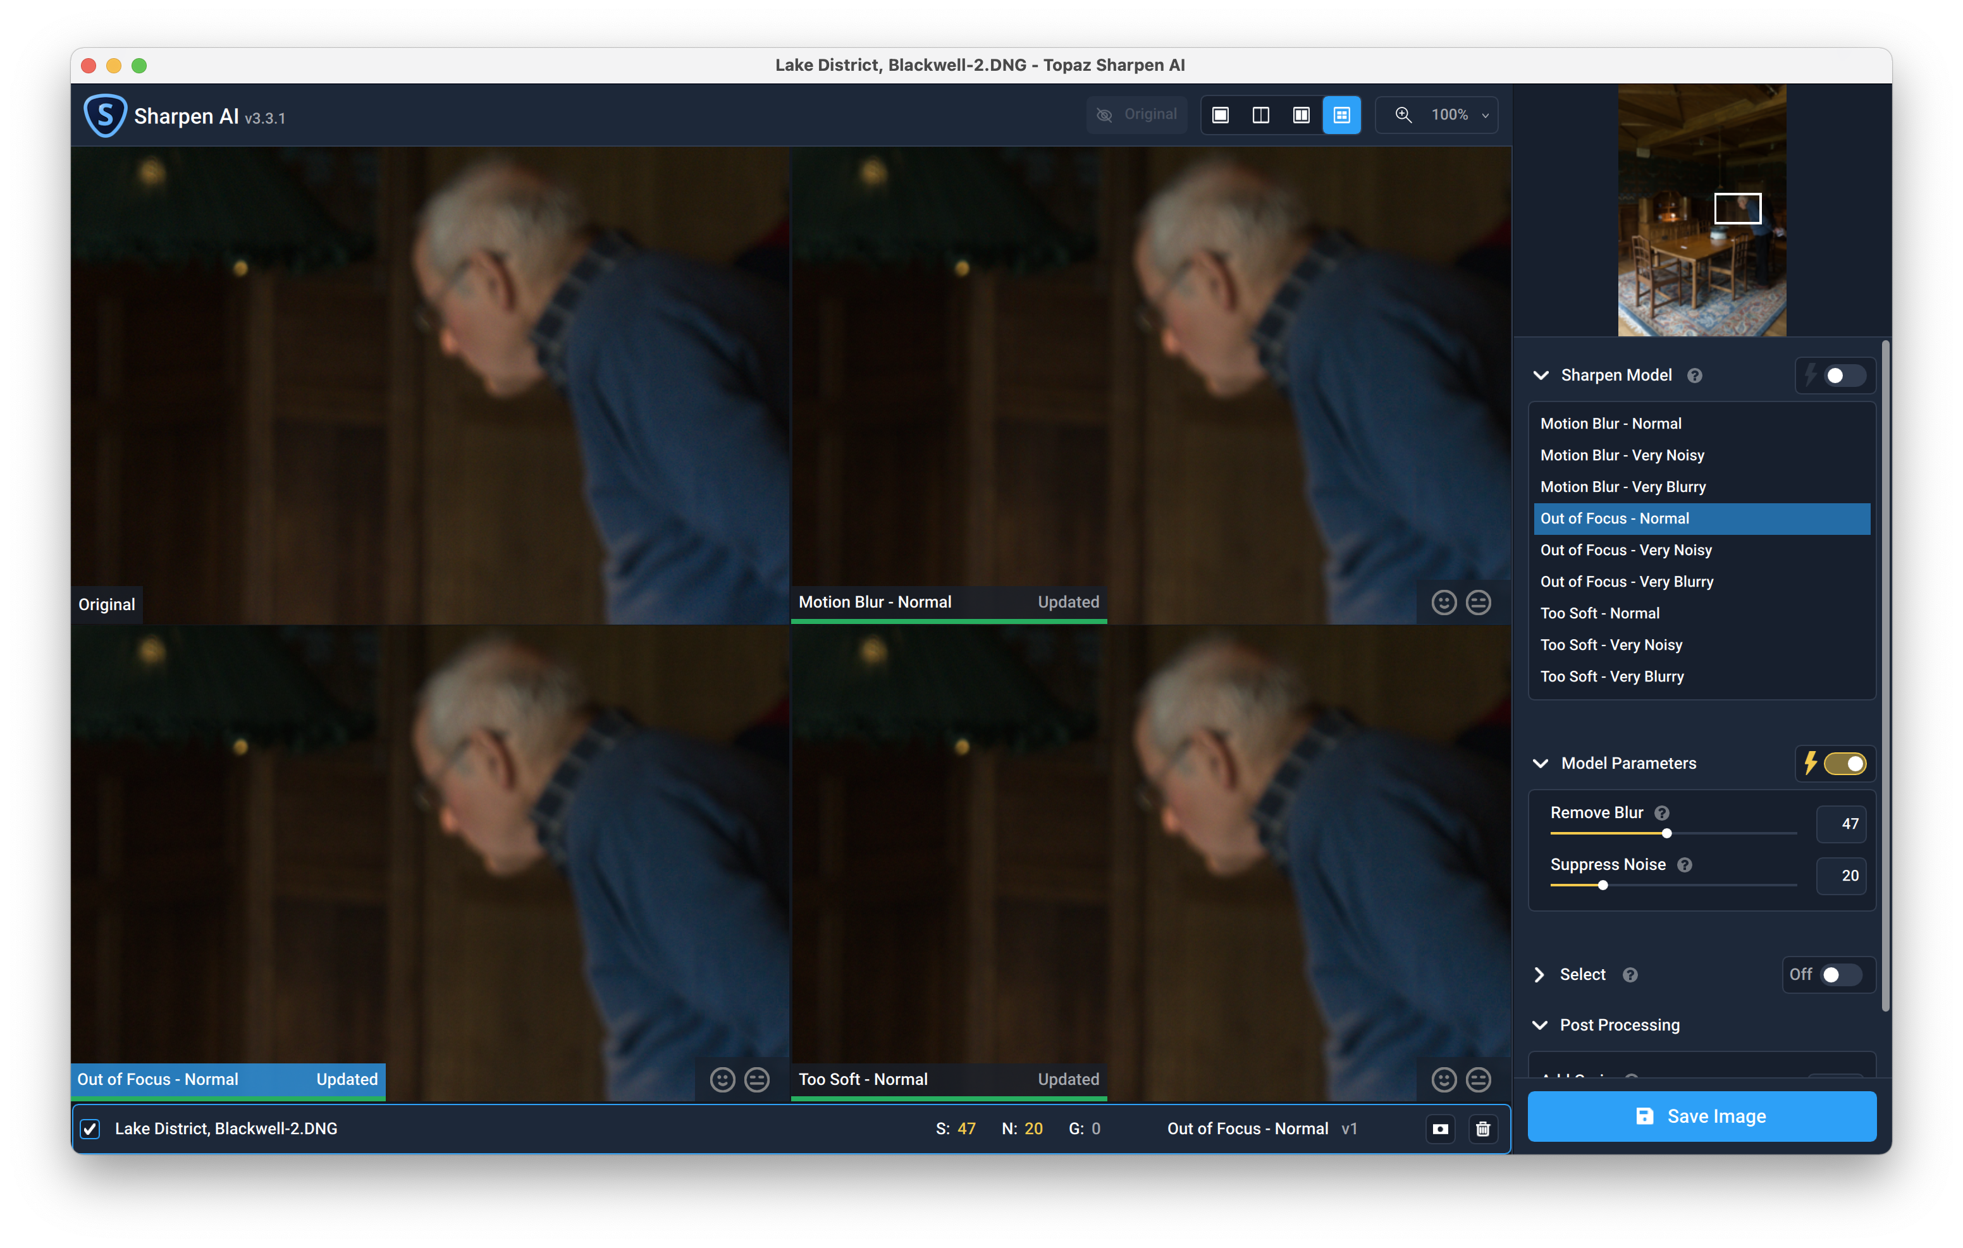Collapse the Post Processing section
This screenshot has width=1963, height=1248.
(x=1539, y=1025)
